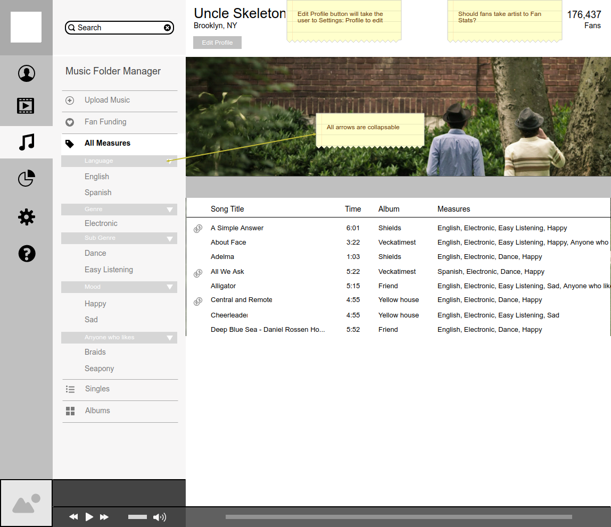Sort by the Measures column header
611x527 pixels.
point(453,209)
